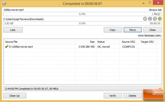The width and height of the screenshot is (165, 102).
Task: Click the Close button
Action: (x=152, y=30)
